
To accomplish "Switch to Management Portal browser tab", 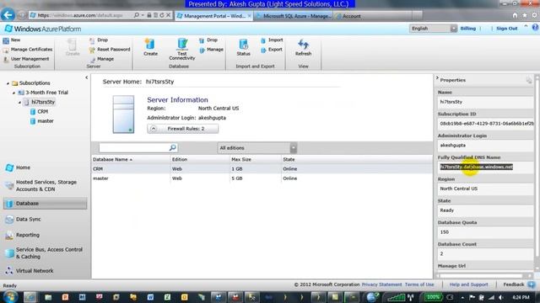I will [x=213, y=16].
